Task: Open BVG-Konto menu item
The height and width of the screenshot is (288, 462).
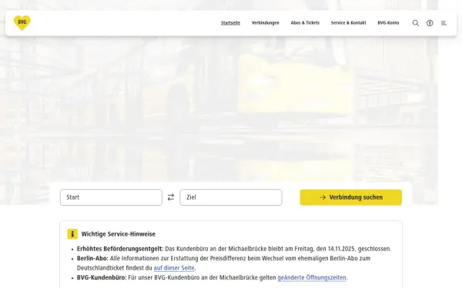Action: click(x=388, y=22)
